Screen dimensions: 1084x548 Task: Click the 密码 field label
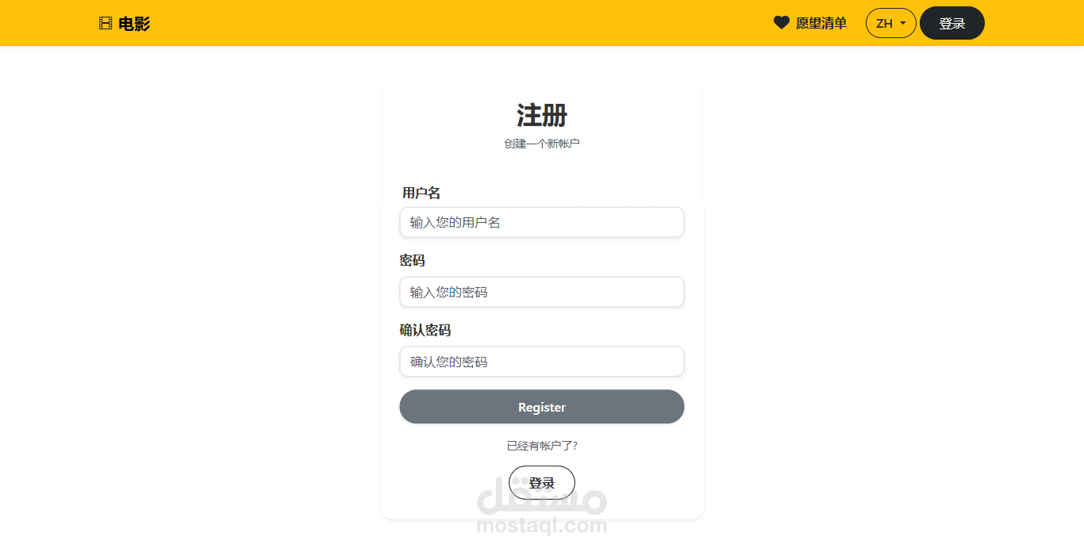click(413, 261)
